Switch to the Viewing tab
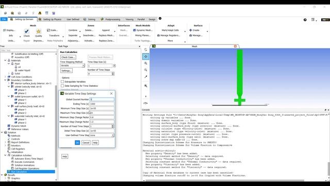This screenshot has height=186, width=330. click(x=129, y=19)
